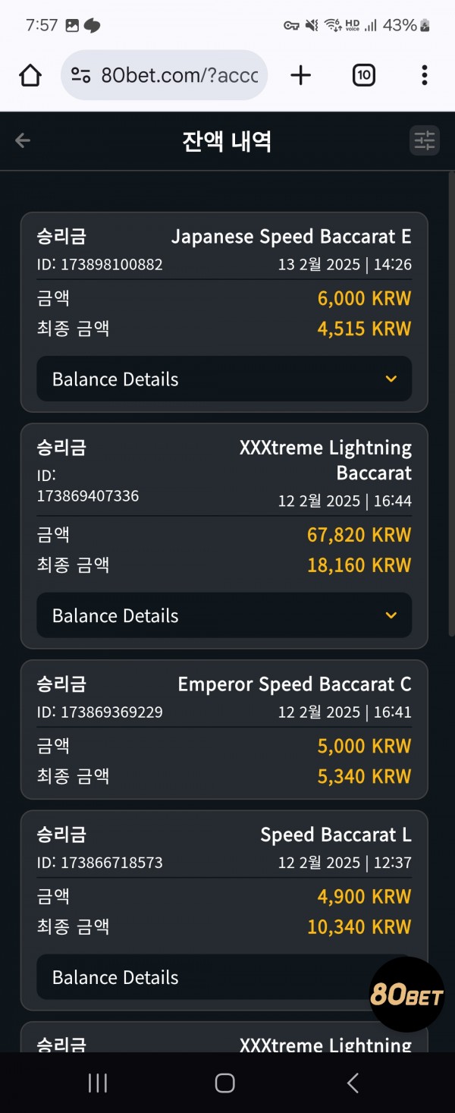
Task: Open the filter sliders icon in header
Action: (x=425, y=140)
